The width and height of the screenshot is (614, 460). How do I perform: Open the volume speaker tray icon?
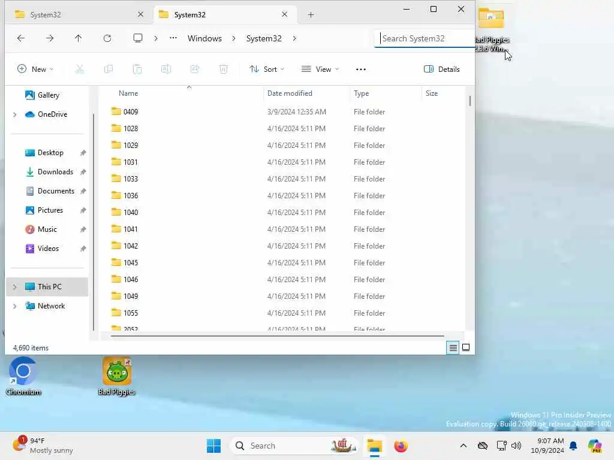[516, 446]
